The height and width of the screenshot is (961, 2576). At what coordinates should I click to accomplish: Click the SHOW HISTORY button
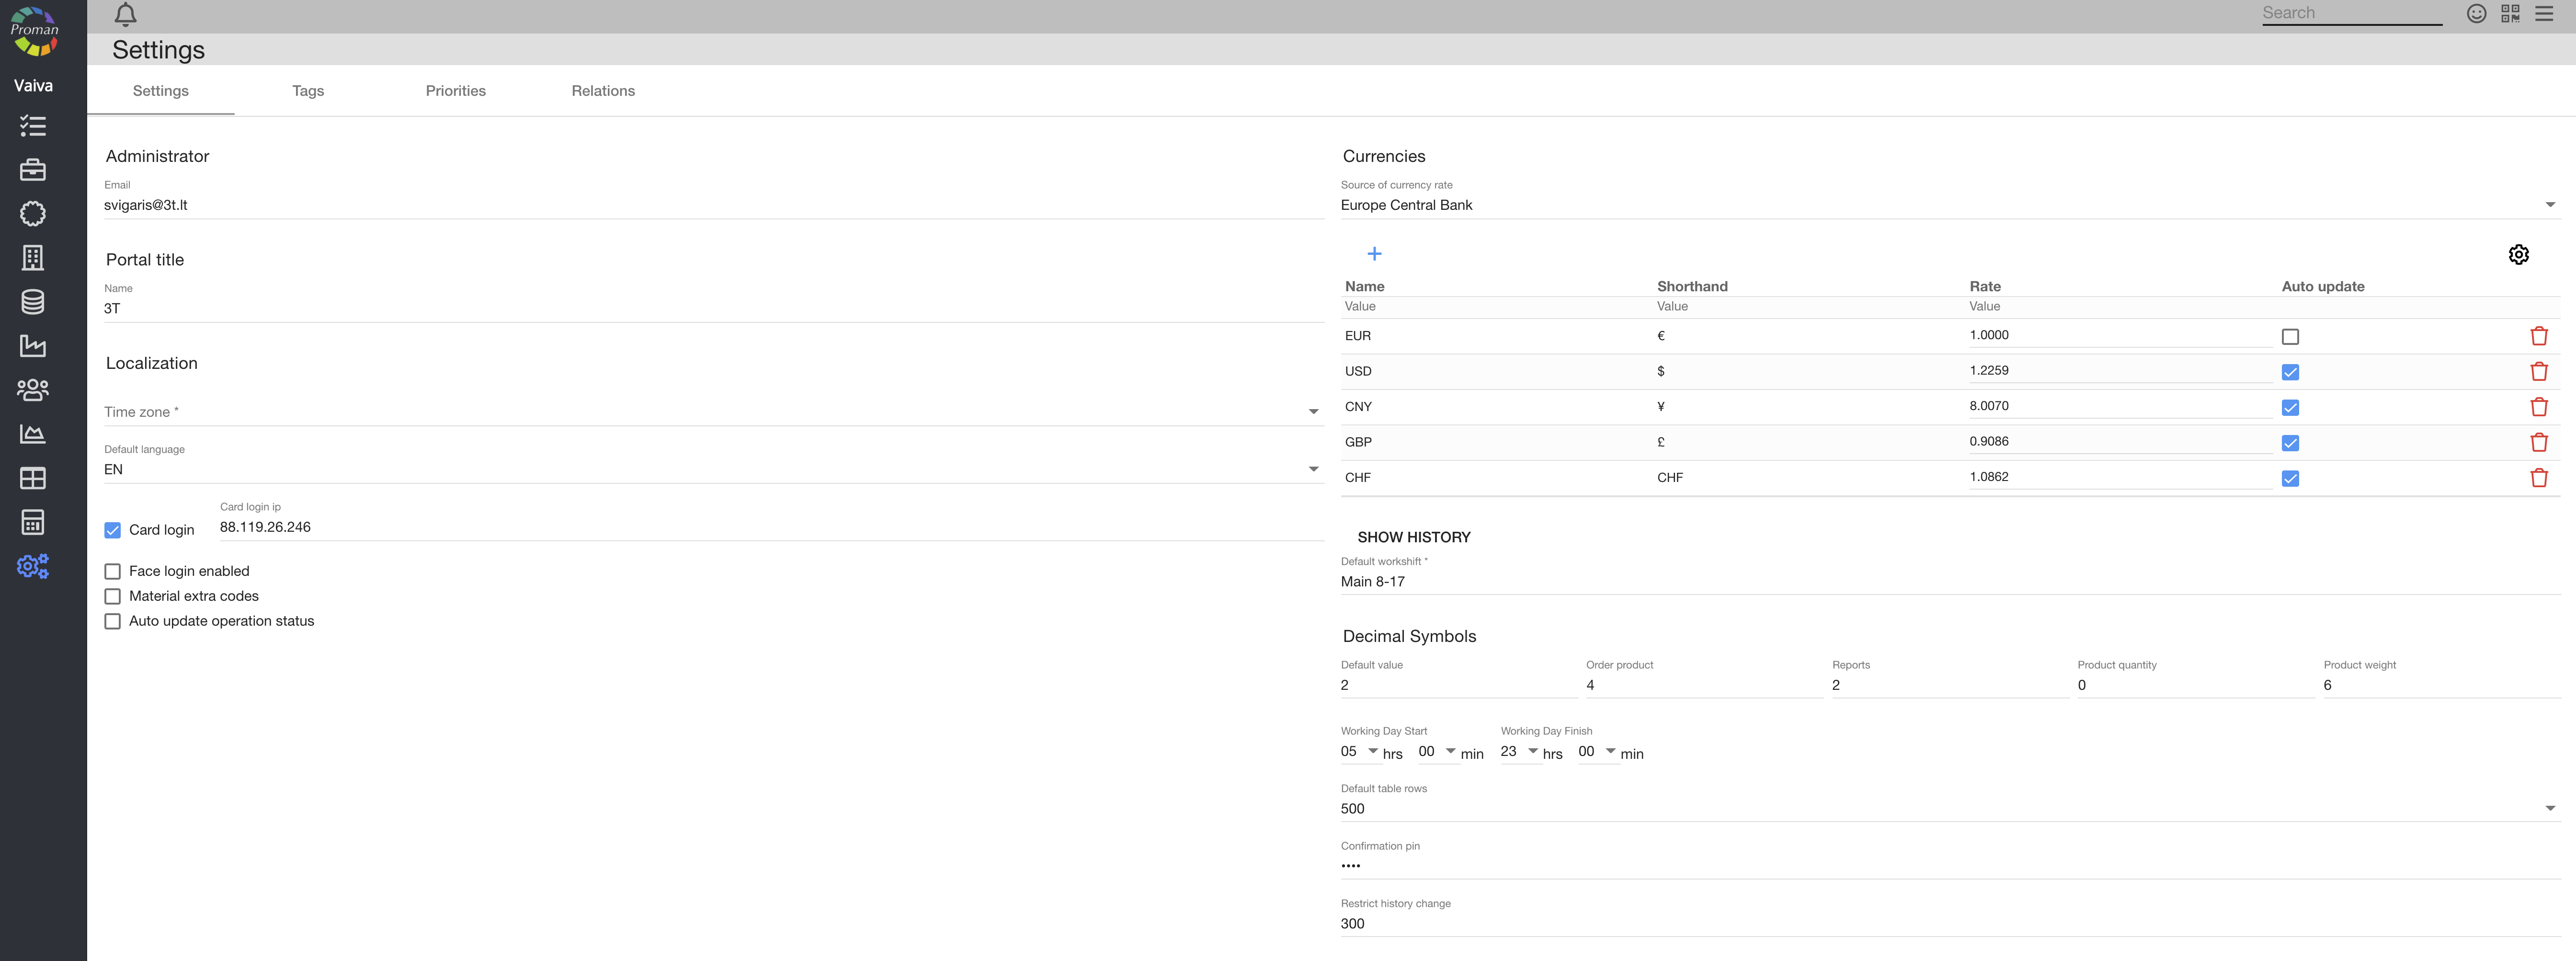[1413, 537]
